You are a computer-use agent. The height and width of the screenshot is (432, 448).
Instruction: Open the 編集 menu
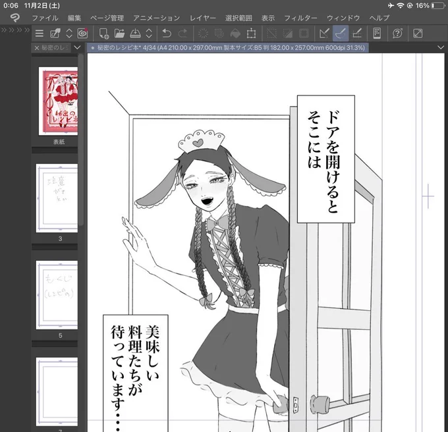coord(74,18)
